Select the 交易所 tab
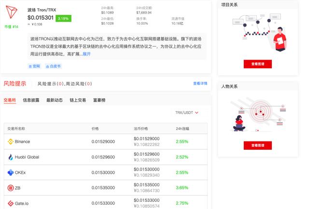This screenshot has width=309, height=209. [10, 100]
